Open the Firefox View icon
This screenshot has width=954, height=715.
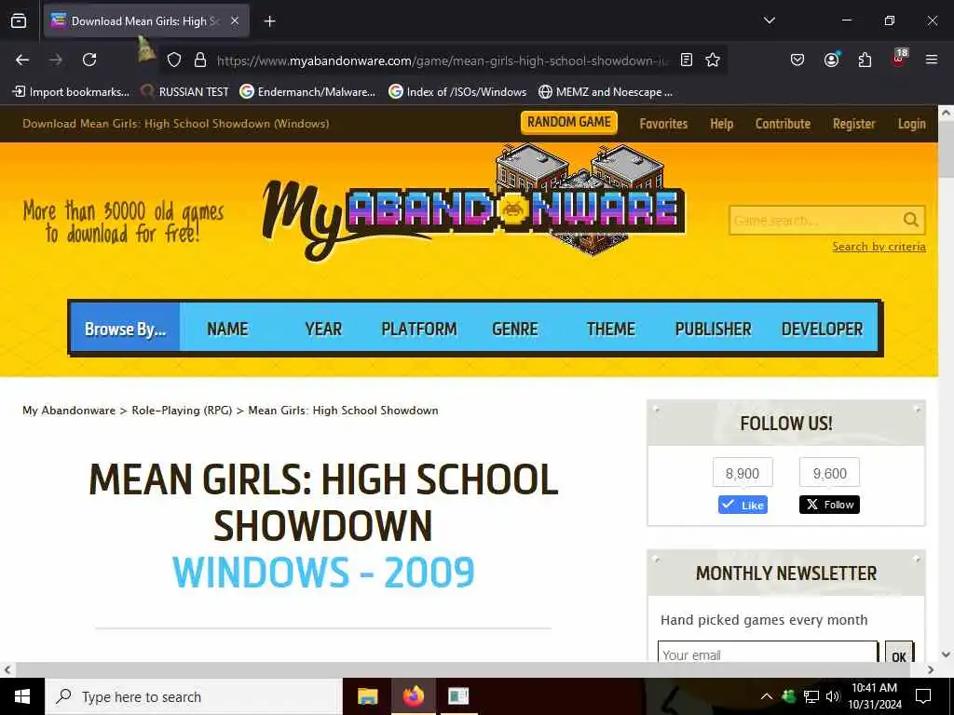(x=19, y=20)
